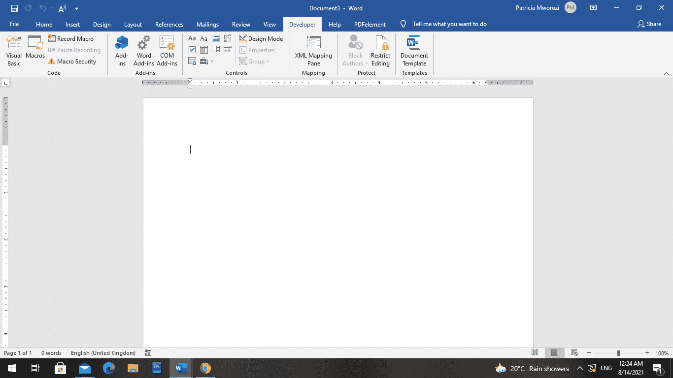Toggle Design Mode in the Controls group
Image resolution: width=673 pixels, height=378 pixels.
click(261, 38)
